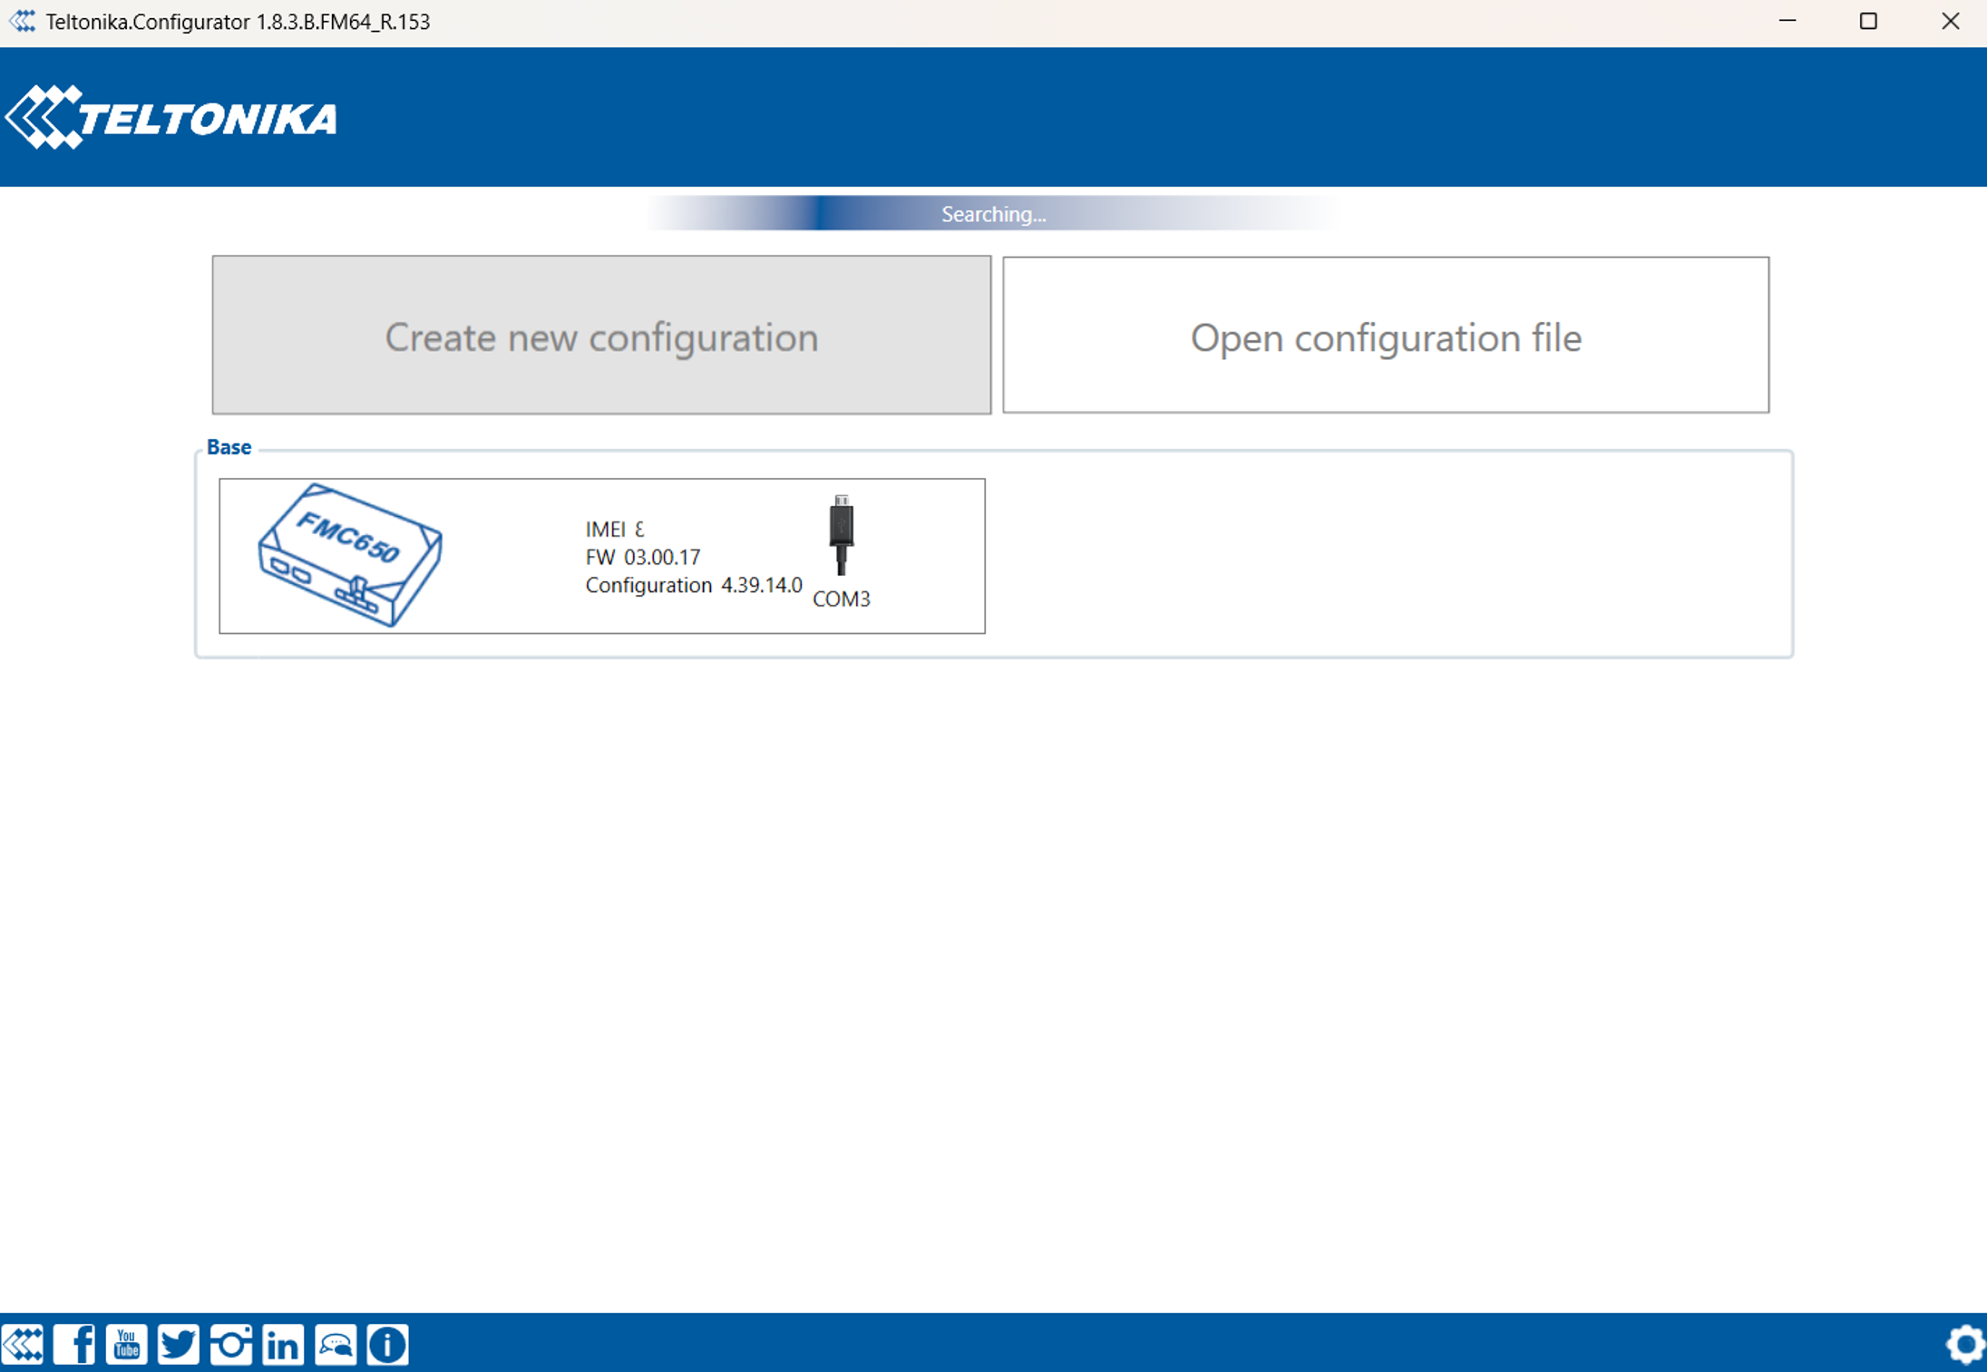Close the Teltonika Configurator window
The height and width of the screenshot is (1372, 1987).
pos(1950,21)
